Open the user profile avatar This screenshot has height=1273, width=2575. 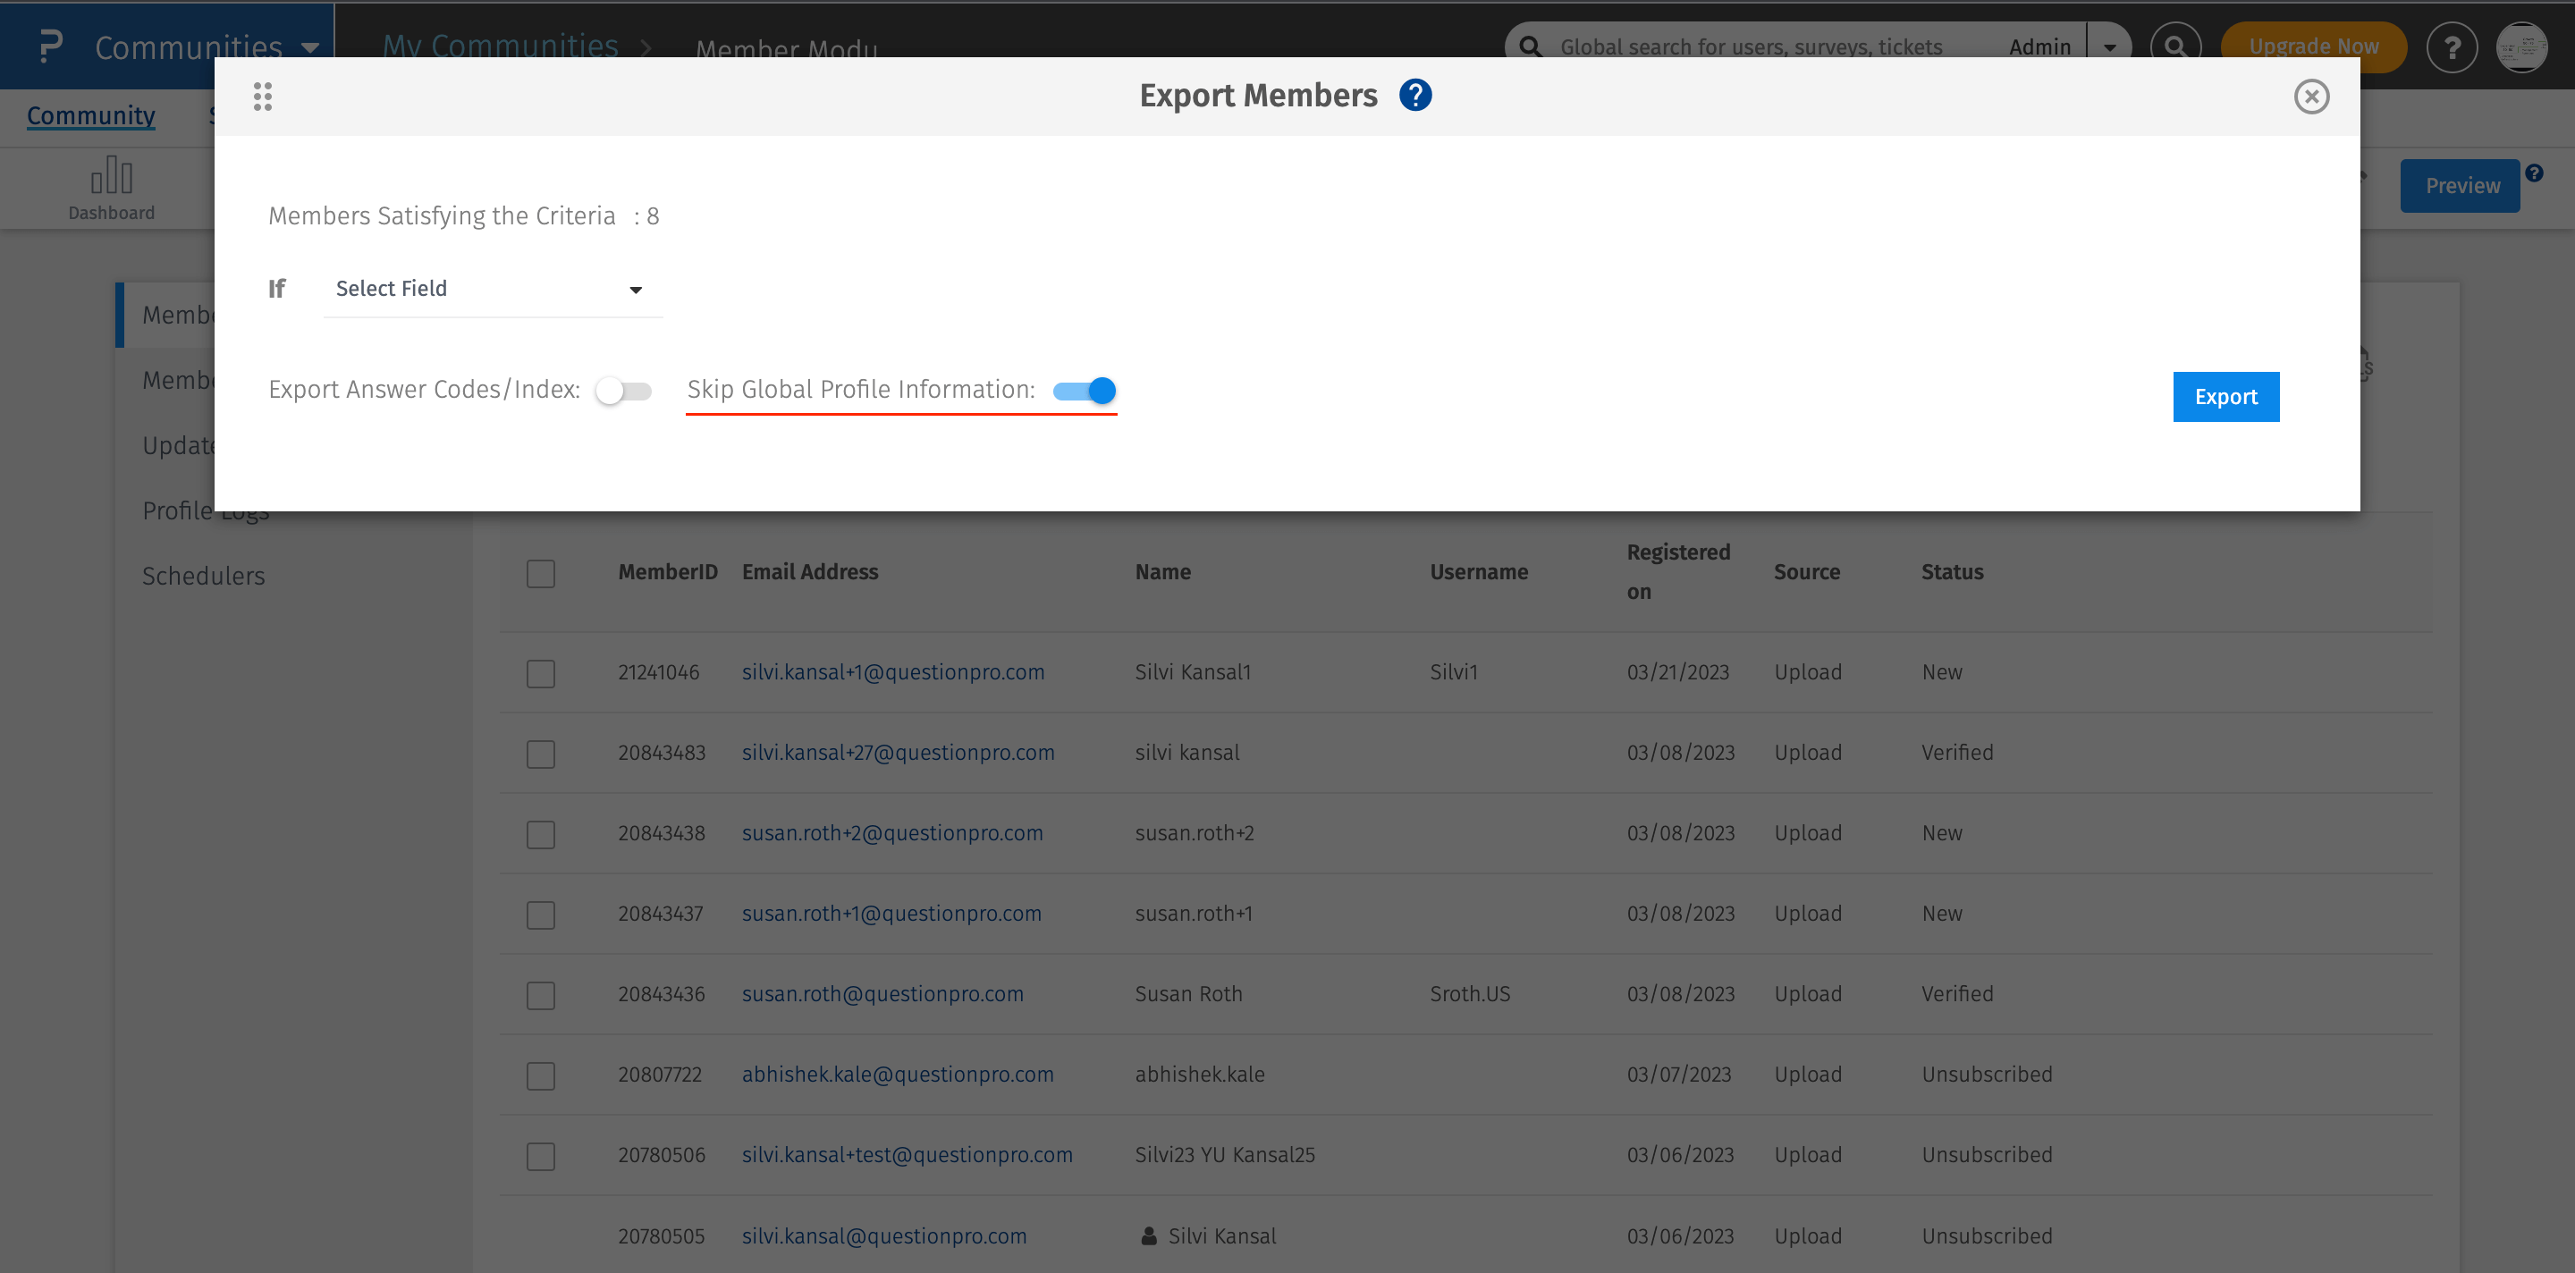pos(2520,46)
